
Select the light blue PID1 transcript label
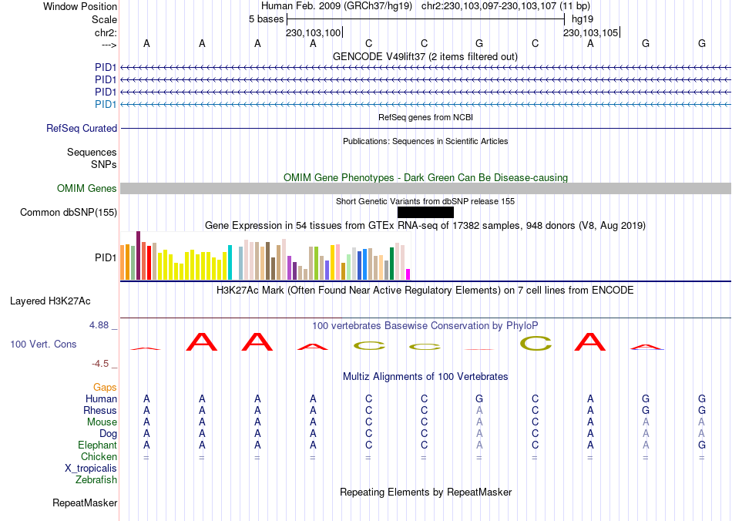(x=106, y=104)
